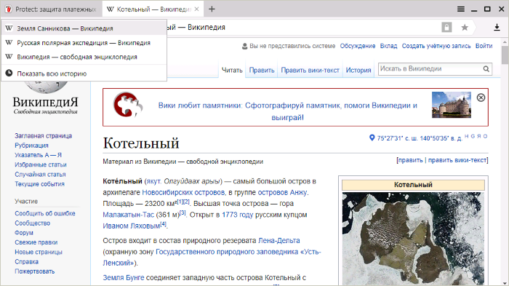Click the clock icon beside Показать всю историю
This screenshot has height=286, width=509.
tap(9, 73)
